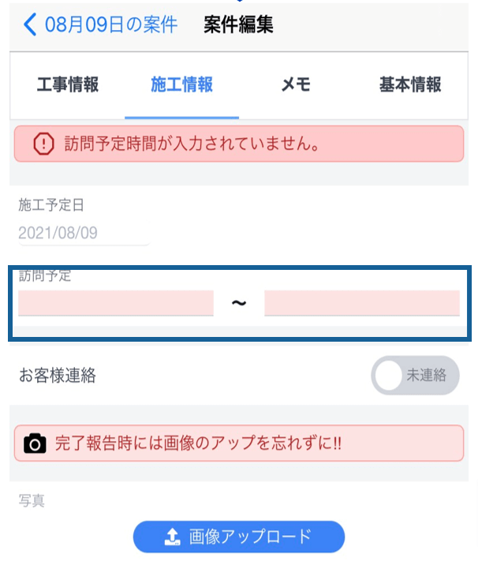The height and width of the screenshot is (565, 478).
Task: Select the 訪問予定 start time field
Action: click(116, 303)
